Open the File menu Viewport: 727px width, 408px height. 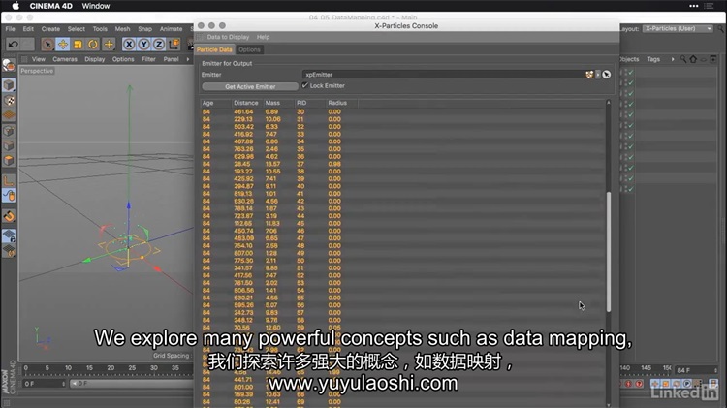(x=11, y=29)
